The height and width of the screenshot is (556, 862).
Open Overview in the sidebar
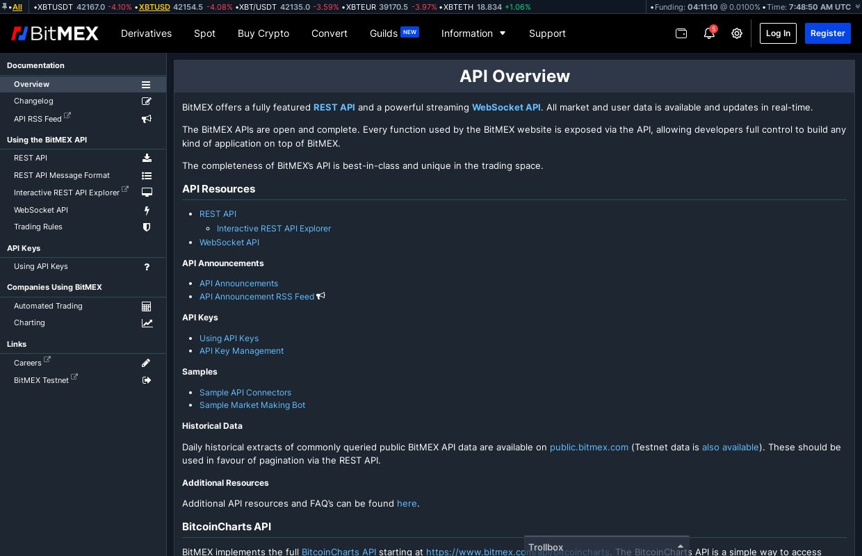[83, 84]
